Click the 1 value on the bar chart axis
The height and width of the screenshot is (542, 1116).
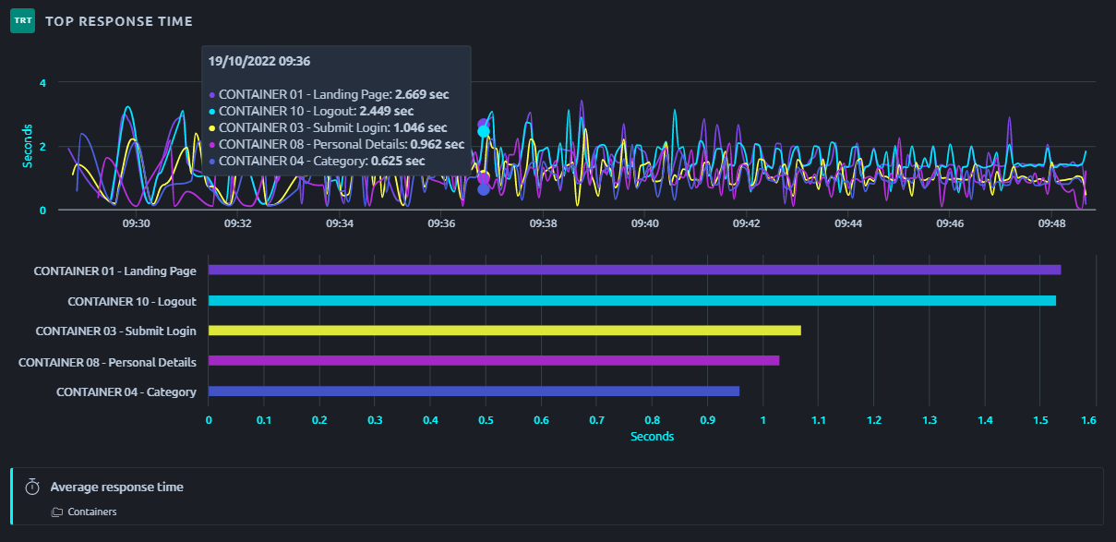[x=762, y=420]
